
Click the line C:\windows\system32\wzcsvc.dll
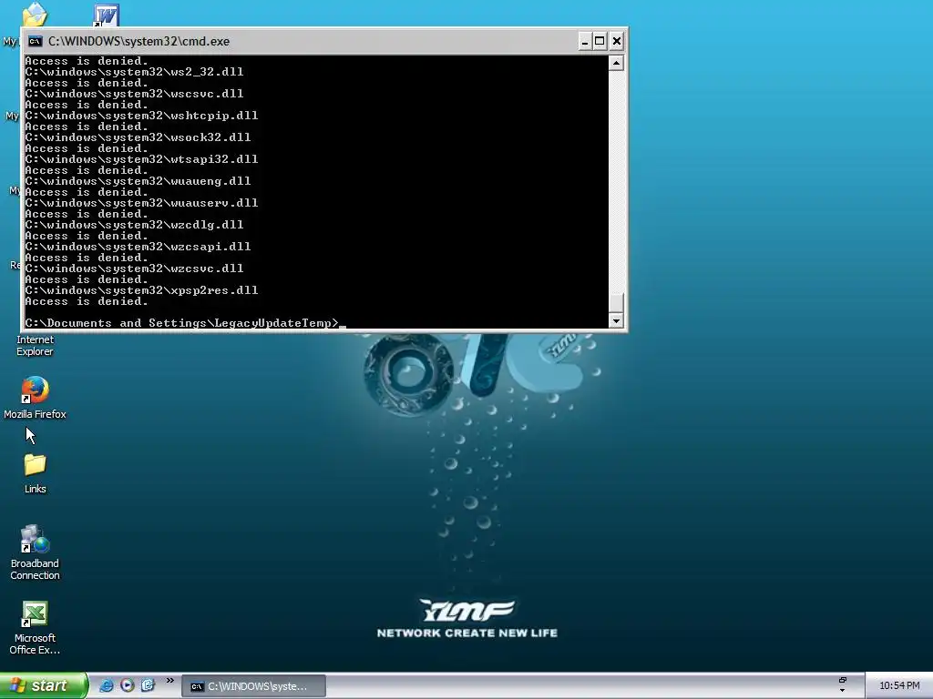(135, 268)
